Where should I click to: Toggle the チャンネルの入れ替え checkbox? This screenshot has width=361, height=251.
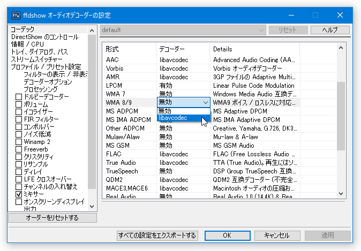click(x=19, y=187)
